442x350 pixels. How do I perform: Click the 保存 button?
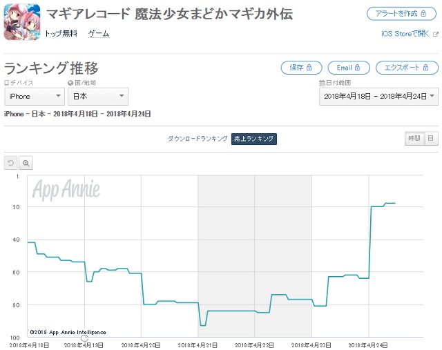coord(301,68)
